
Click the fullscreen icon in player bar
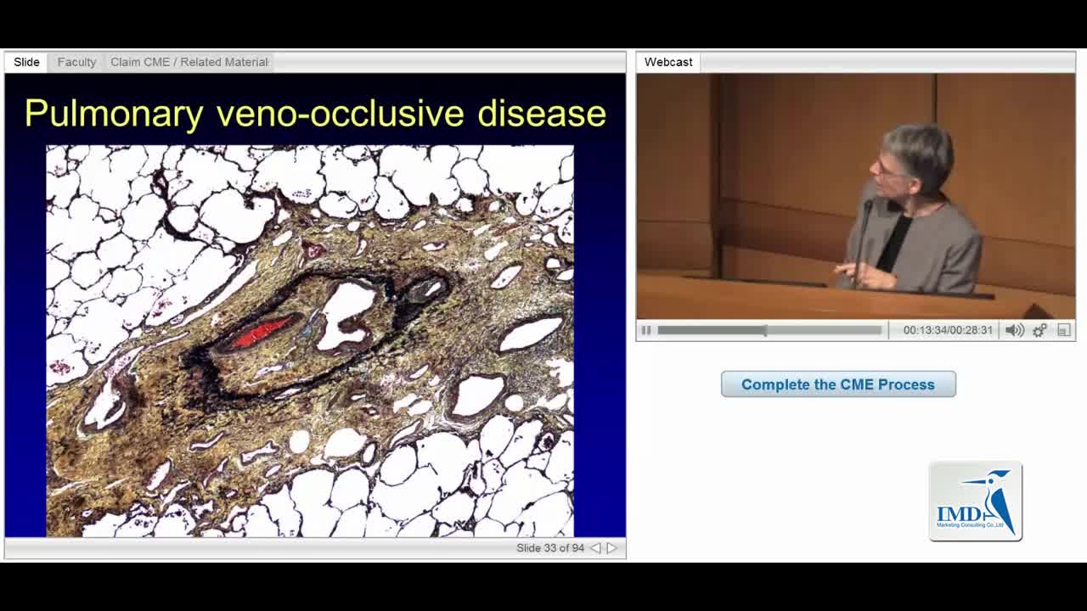coord(1063,330)
